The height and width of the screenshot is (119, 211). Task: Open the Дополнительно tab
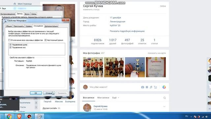coord(51,26)
